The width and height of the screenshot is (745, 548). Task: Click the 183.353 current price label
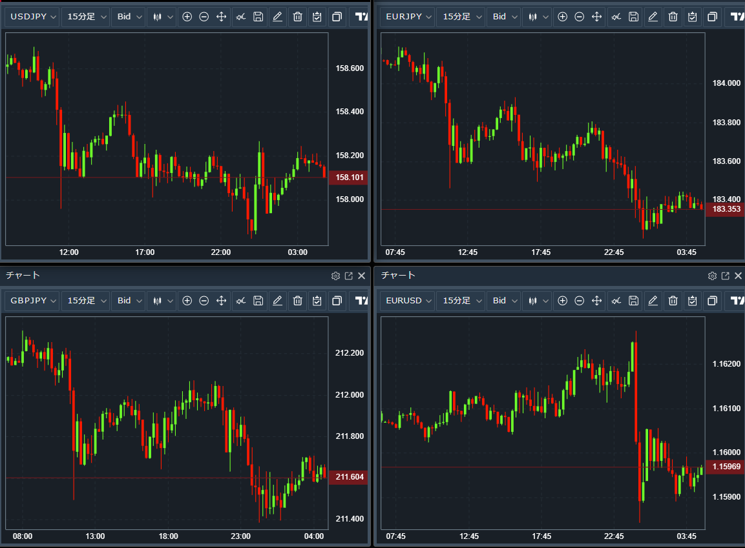coord(726,209)
